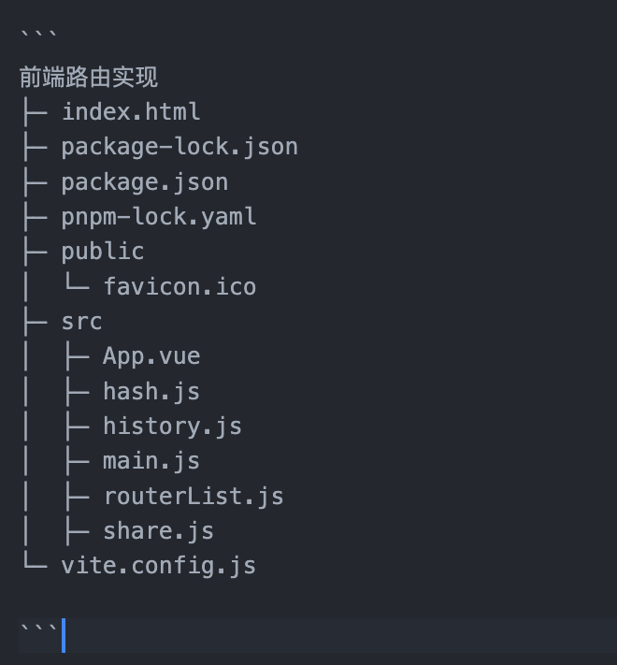Screen dimensions: 617x665
Task: Click the public folder name
Action: click(x=103, y=252)
